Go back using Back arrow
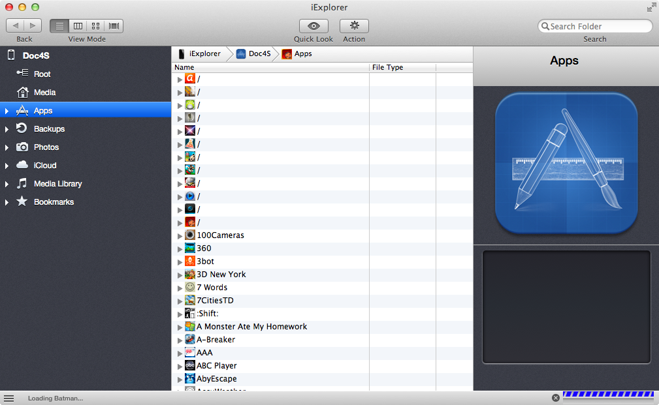Viewport: 659px width, 405px height. pos(15,26)
